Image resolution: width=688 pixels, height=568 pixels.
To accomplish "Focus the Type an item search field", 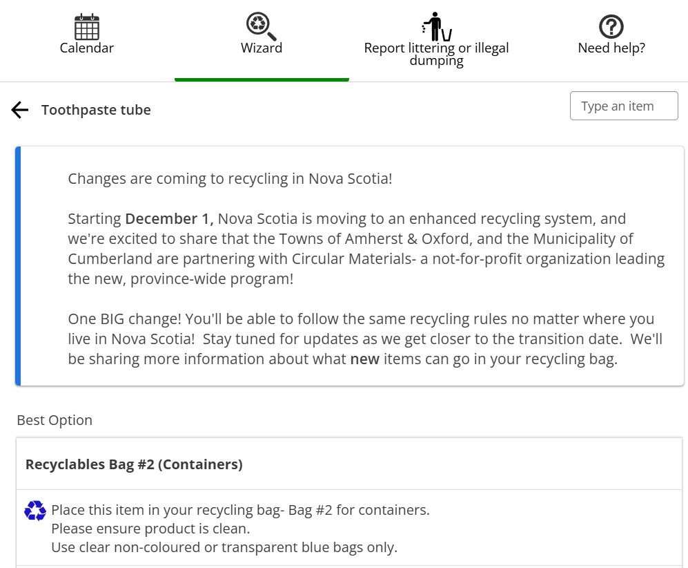I will tap(624, 106).
